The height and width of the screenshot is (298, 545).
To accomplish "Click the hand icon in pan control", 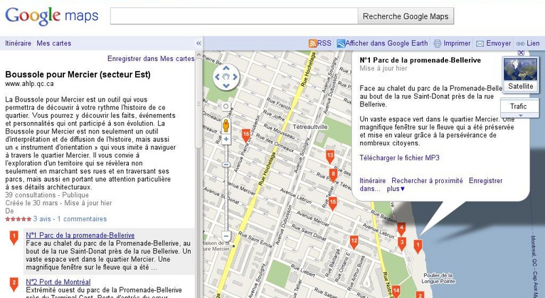I will click(x=226, y=77).
